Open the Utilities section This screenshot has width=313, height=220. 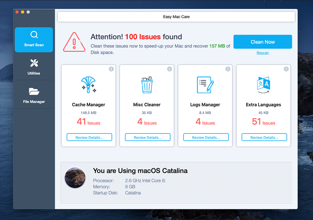pyautogui.click(x=34, y=67)
